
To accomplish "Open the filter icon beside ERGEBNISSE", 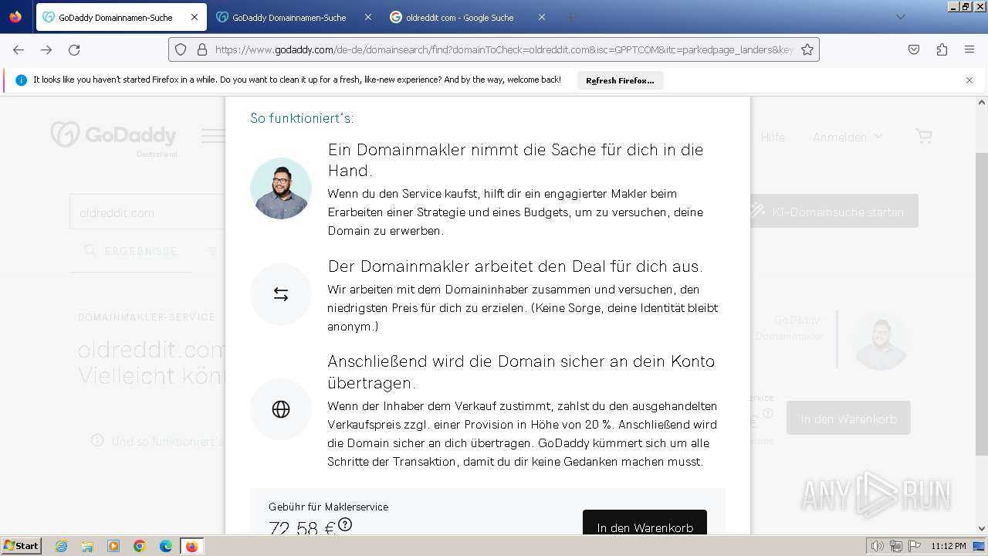I will point(212,251).
